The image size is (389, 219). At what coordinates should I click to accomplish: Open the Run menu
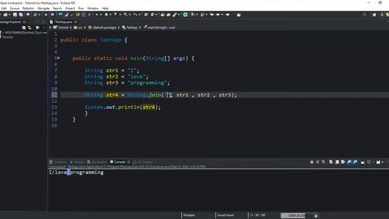click(81, 8)
